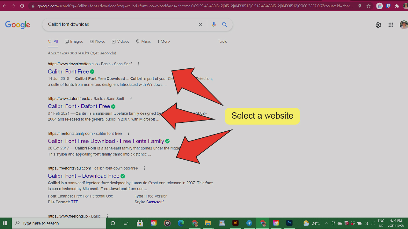Screen dimensions: 408x229
Task: Open the Tools search options
Action: [x=222, y=41]
